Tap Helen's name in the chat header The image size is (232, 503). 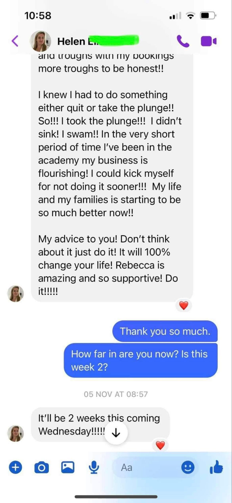click(71, 41)
